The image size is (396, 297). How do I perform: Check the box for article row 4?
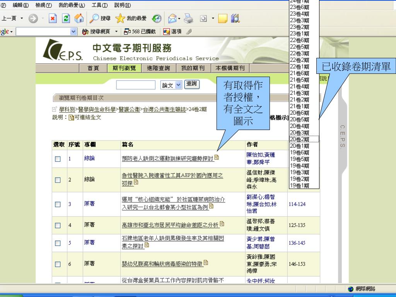(58, 225)
